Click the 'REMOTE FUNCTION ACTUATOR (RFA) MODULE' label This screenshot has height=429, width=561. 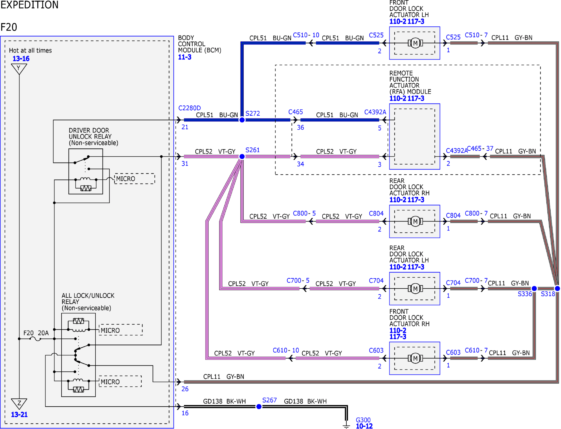pyautogui.click(x=410, y=82)
